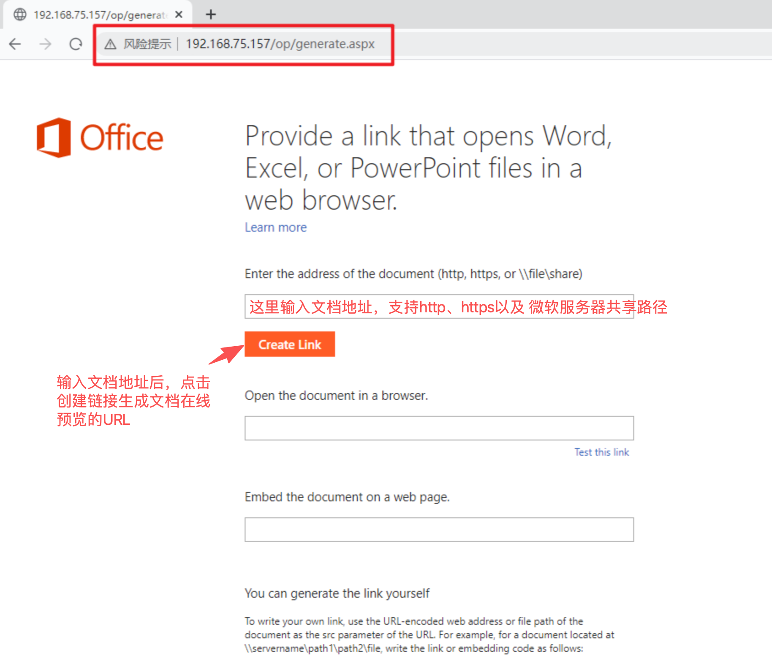
Task: Close the 192.168.75.157 browser tab
Action: (x=179, y=15)
